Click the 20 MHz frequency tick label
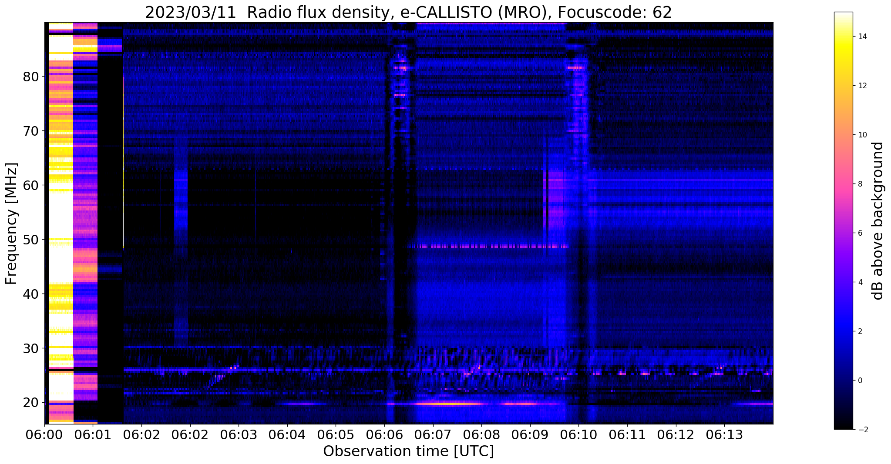 point(30,402)
